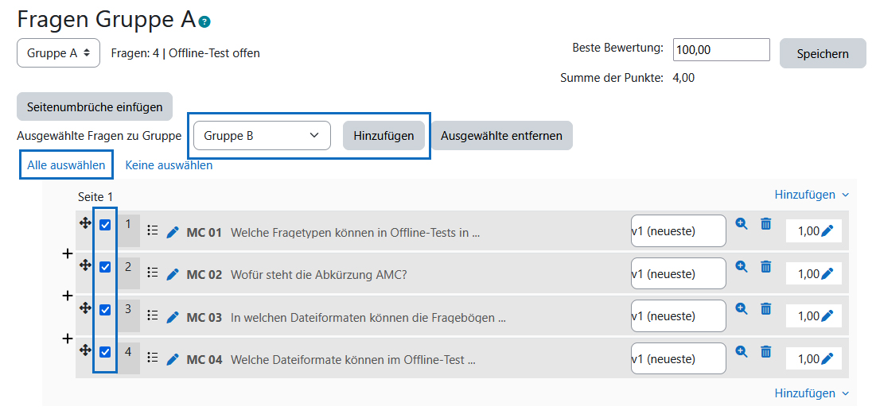Click the Fragen: 4 | Offline-Test offen text

[185, 53]
